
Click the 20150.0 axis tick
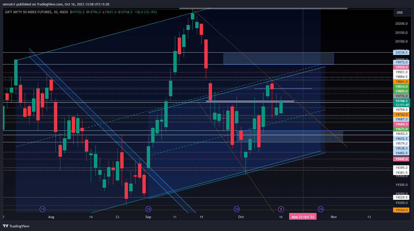(x=401, y=33)
